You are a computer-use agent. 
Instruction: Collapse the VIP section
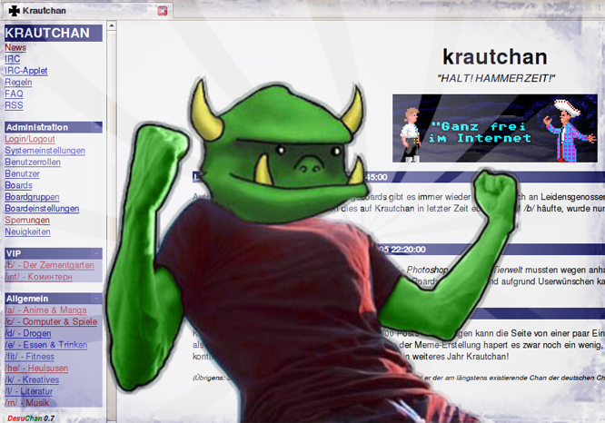[x=96, y=253]
